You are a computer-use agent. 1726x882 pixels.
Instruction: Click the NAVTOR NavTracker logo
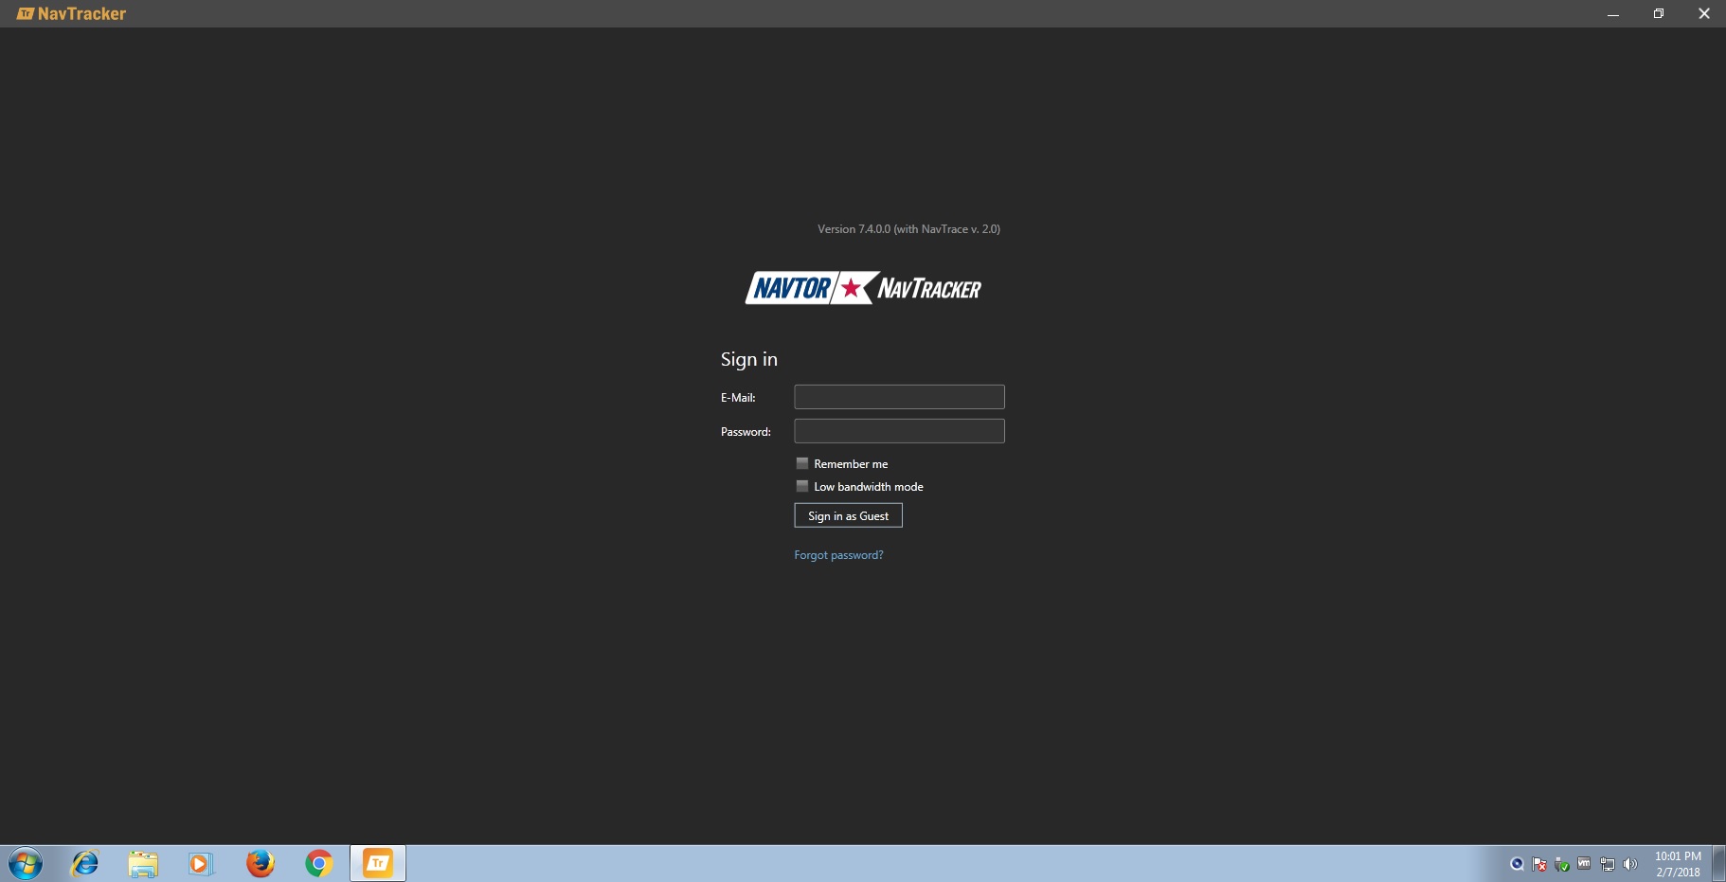pyautogui.click(x=863, y=288)
